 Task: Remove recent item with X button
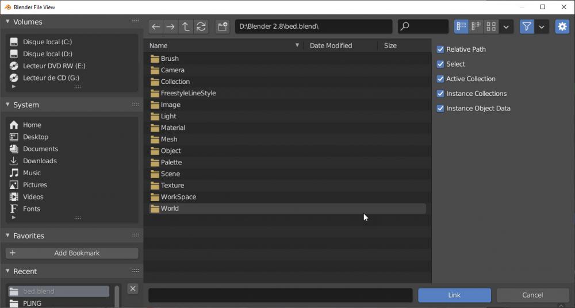pyautogui.click(x=133, y=288)
